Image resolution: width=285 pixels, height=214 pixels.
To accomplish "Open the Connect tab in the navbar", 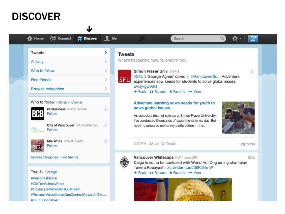I will 61,38.
